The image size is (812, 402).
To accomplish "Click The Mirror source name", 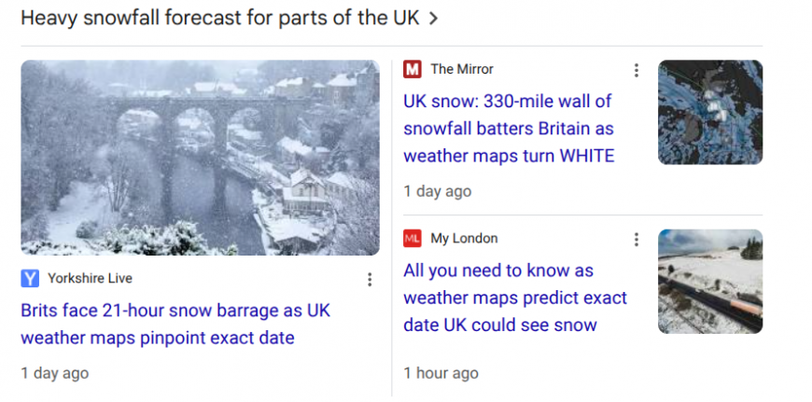I will point(462,69).
